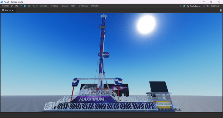Open viewport settings gear icon
This screenshot has width=223, height=118.
(221, 10)
